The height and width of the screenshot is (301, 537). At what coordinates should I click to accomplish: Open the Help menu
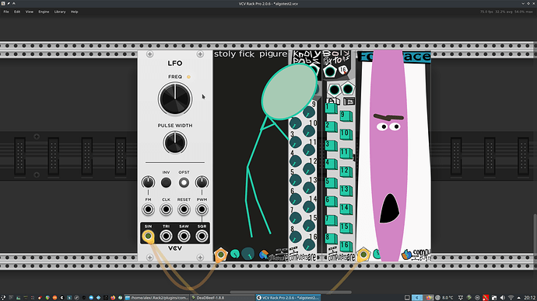pos(74,12)
